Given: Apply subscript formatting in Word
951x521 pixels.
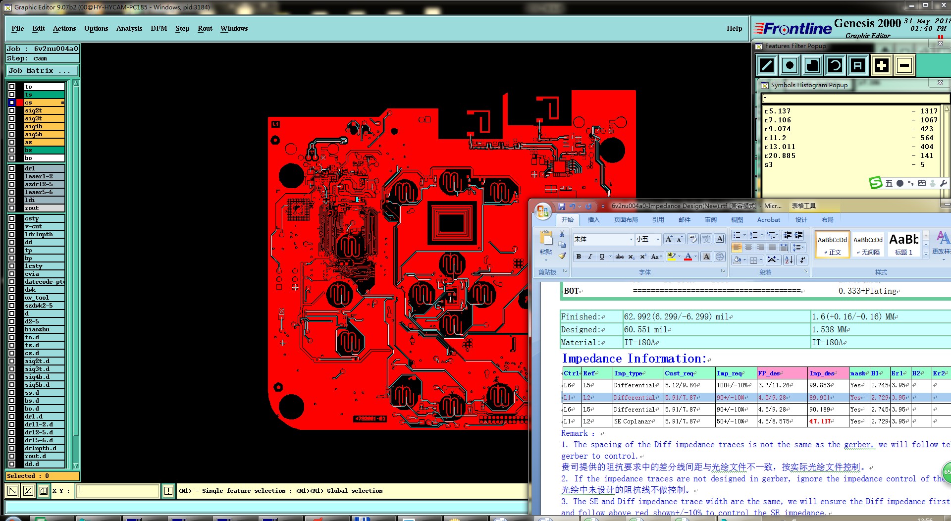Looking at the screenshot, I should pyautogui.click(x=632, y=257).
